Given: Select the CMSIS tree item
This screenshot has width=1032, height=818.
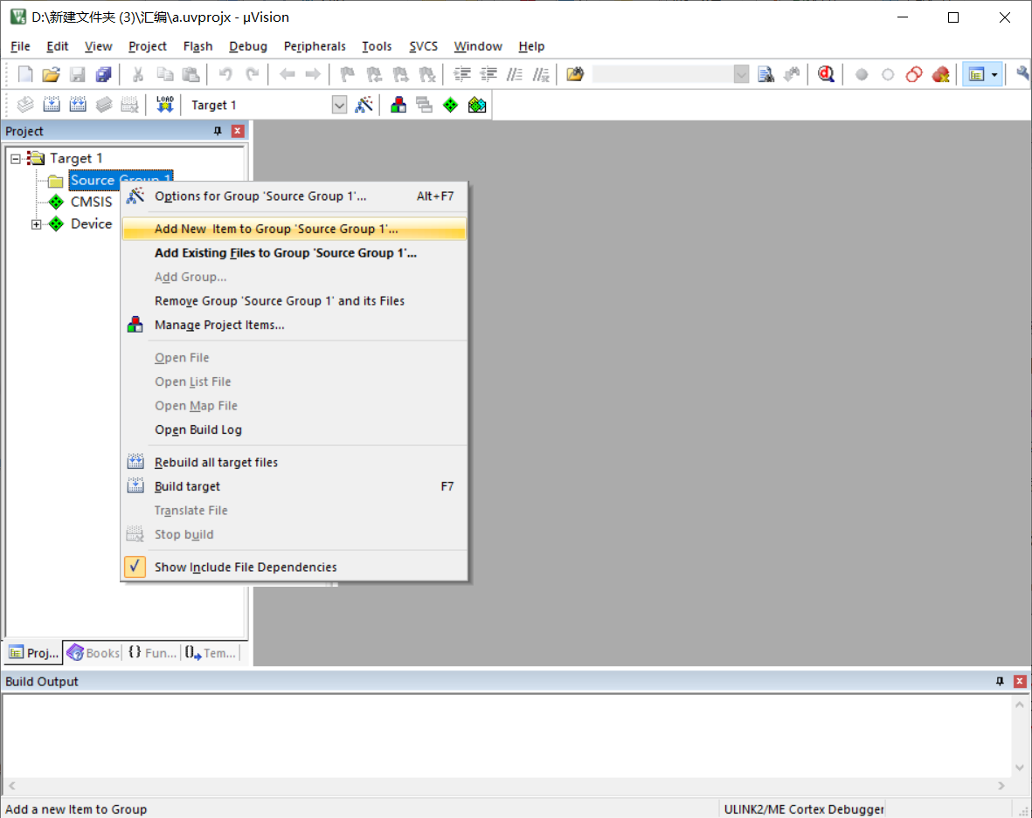Looking at the screenshot, I should [x=92, y=202].
